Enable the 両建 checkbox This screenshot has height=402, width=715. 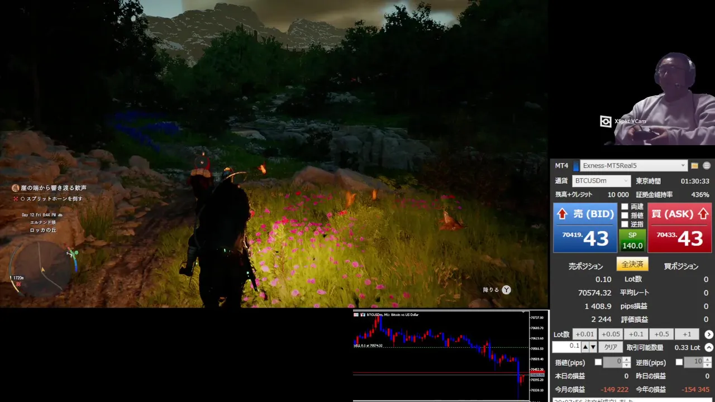tap(625, 207)
